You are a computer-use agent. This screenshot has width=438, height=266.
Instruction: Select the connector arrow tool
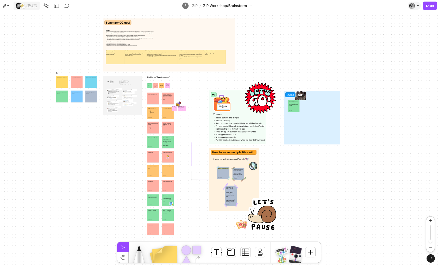tap(198, 259)
